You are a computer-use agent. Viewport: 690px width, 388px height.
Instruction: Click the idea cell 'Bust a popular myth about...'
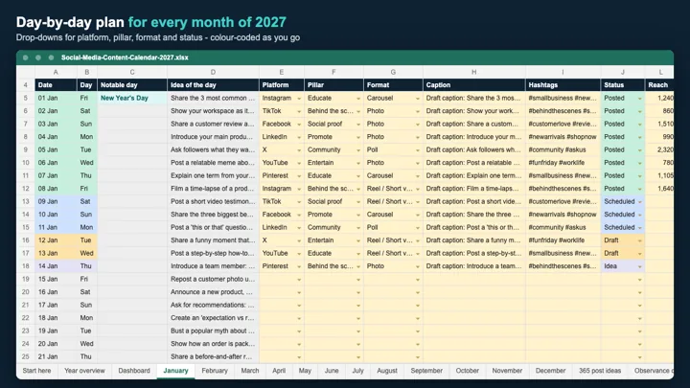[213, 331]
